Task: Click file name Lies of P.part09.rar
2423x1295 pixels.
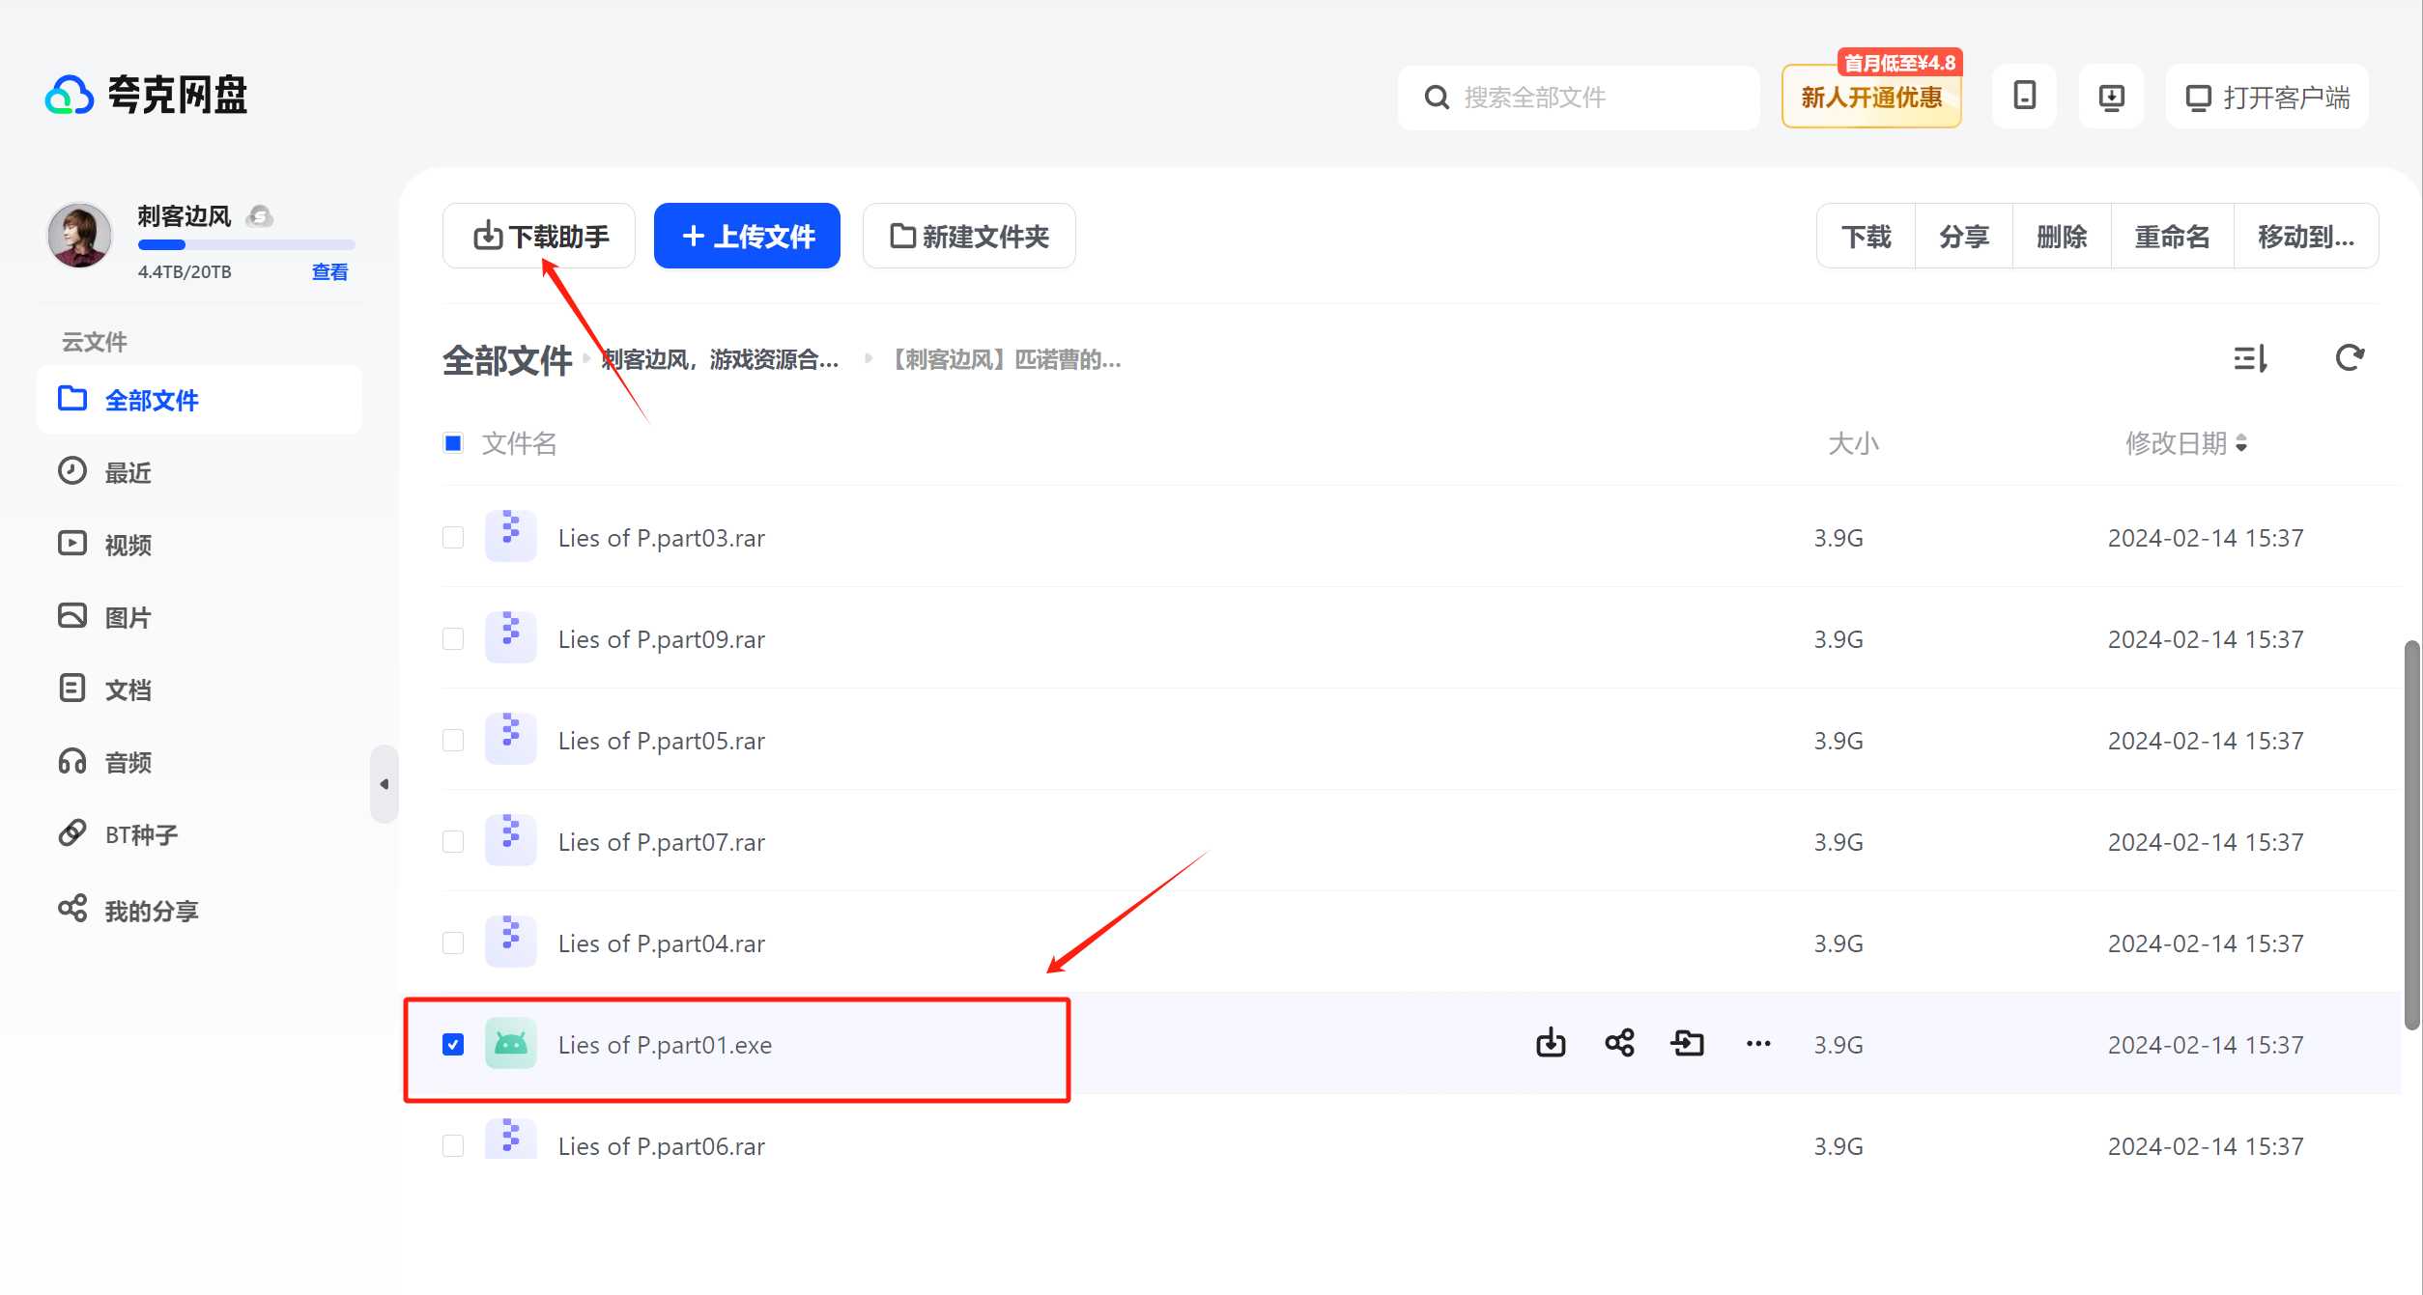Action: pyautogui.click(x=662, y=639)
